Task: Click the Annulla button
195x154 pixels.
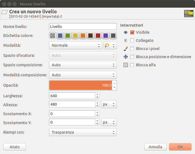Action: point(155,147)
